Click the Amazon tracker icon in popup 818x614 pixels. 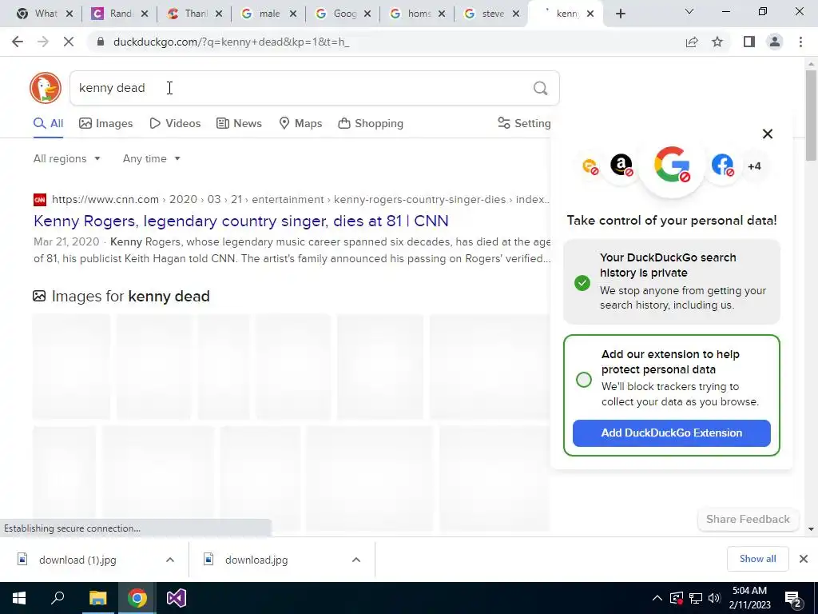click(621, 165)
